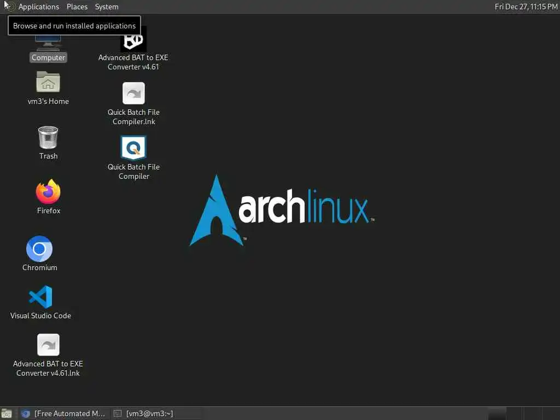Select Advanced BAT to EXE Converter v4.61.lnk shortcut
This screenshot has height=420, width=560.
(48, 345)
